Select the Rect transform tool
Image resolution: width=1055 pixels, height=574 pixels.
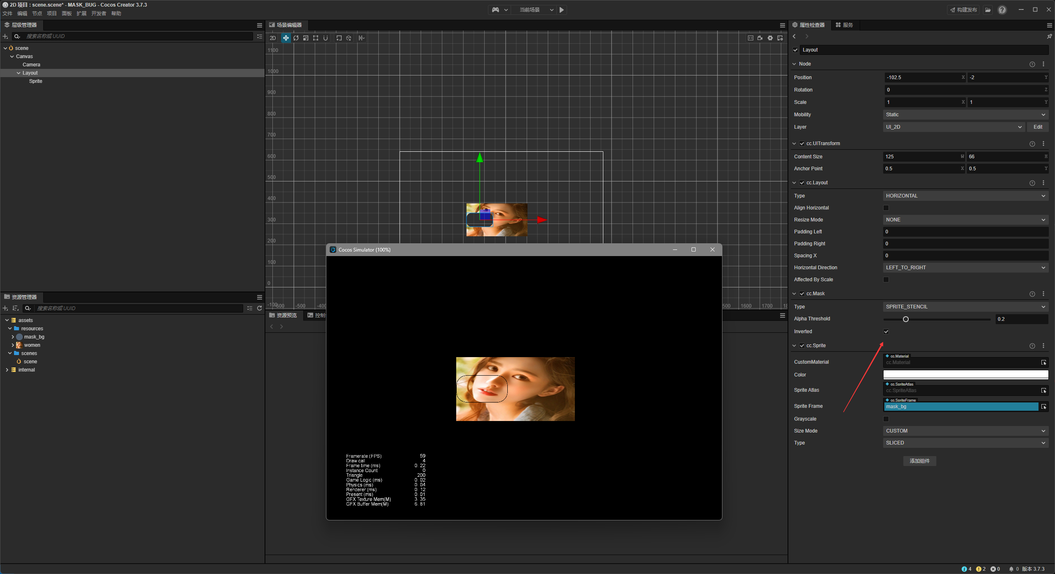coord(315,38)
